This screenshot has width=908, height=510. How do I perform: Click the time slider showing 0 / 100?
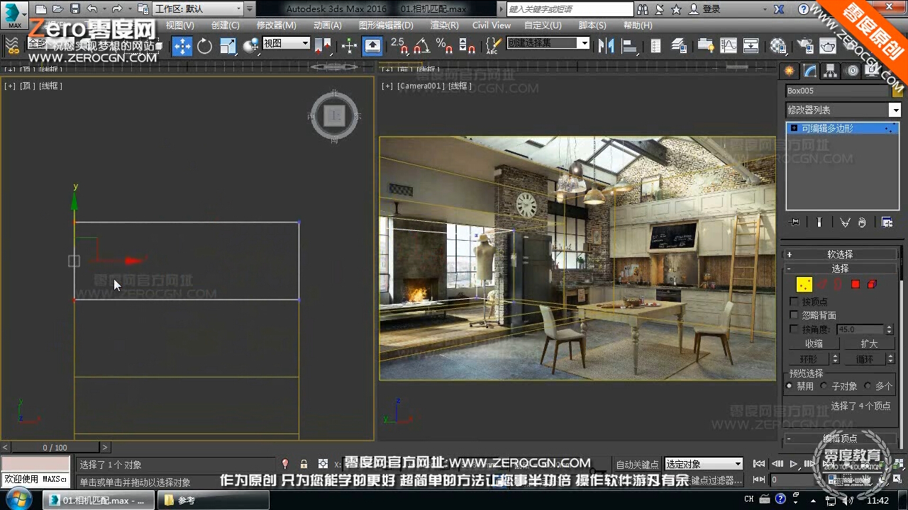pyautogui.click(x=55, y=448)
